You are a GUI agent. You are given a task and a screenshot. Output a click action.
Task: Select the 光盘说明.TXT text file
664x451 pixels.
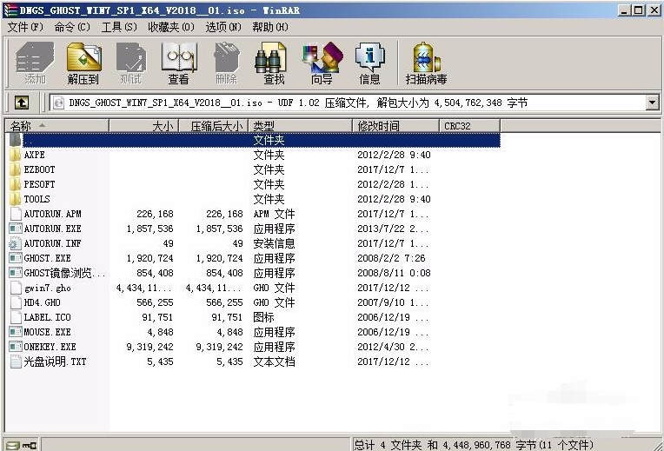(55, 361)
